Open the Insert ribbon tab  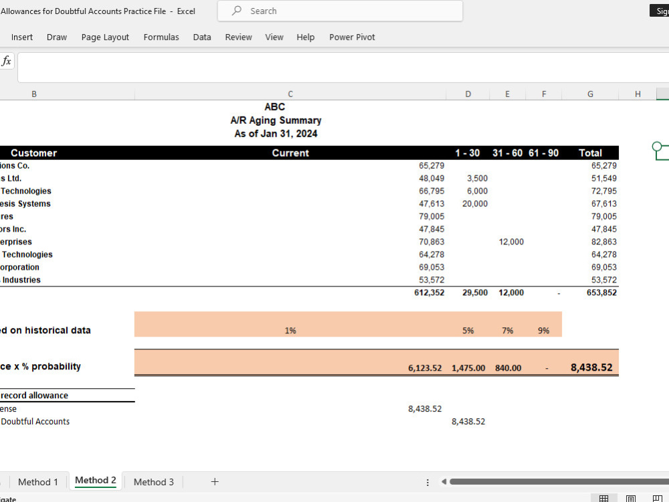(22, 37)
